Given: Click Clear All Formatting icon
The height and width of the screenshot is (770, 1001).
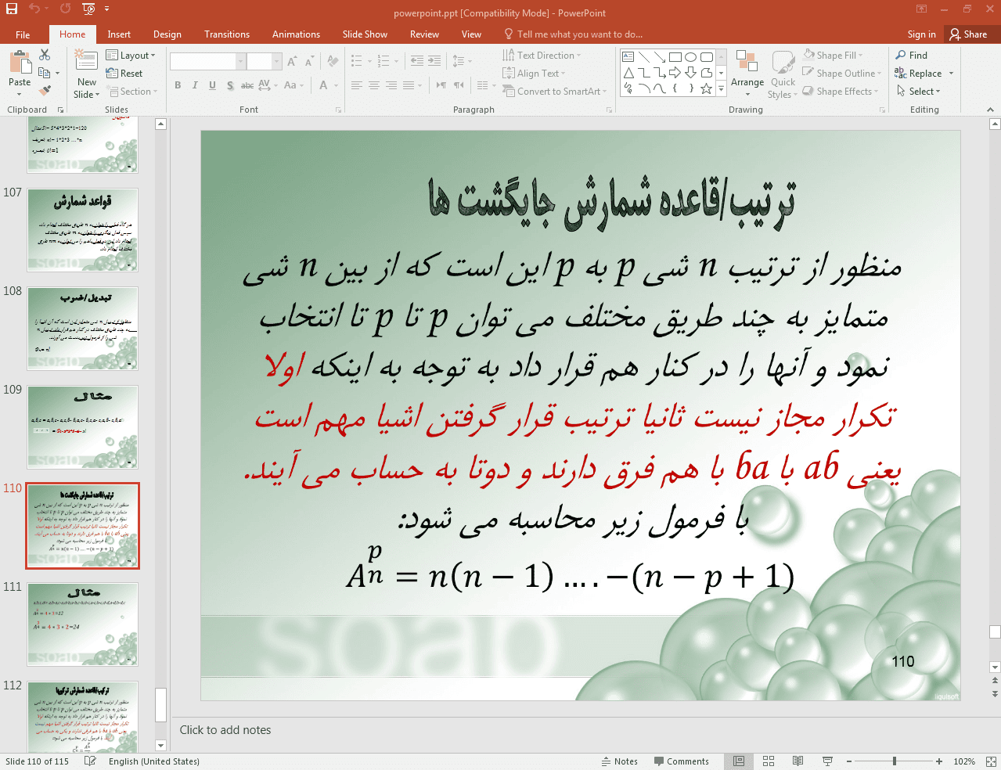Looking at the screenshot, I should pyautogui.click(x=333, y=61).
